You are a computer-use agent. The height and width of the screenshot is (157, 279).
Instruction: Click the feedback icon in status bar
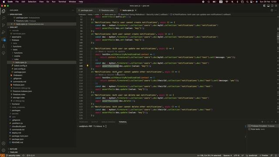272,155
